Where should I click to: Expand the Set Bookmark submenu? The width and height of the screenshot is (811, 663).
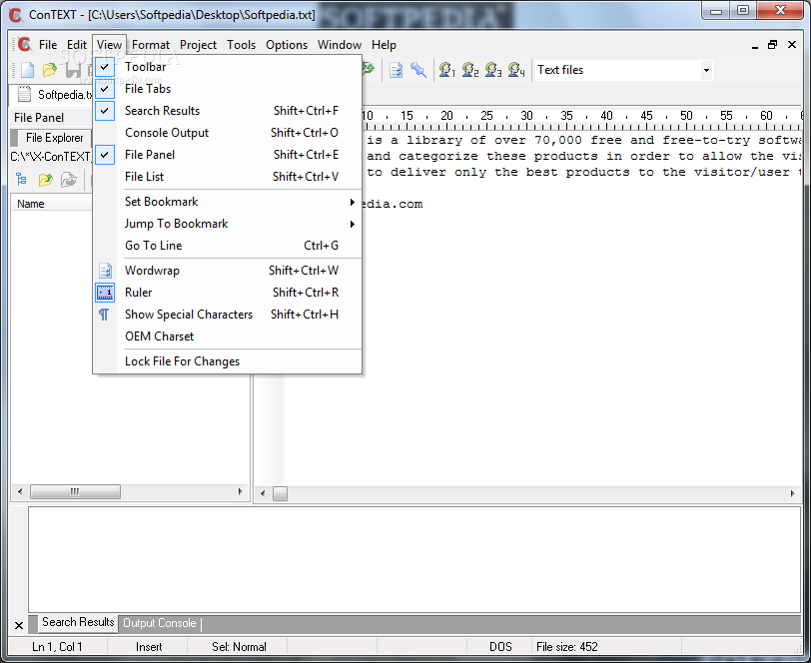point(228,202)
